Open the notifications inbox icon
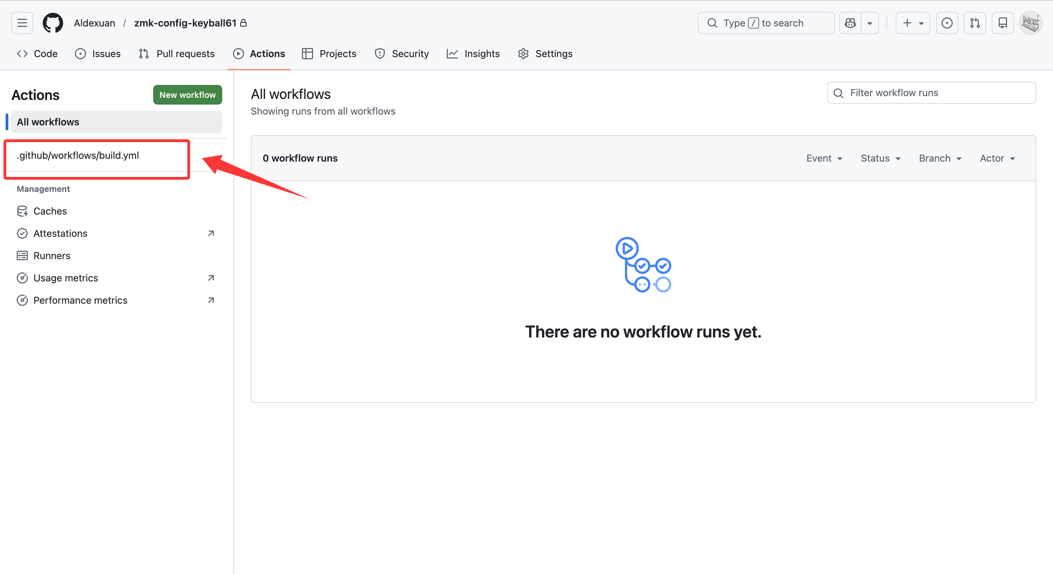 1003,23
